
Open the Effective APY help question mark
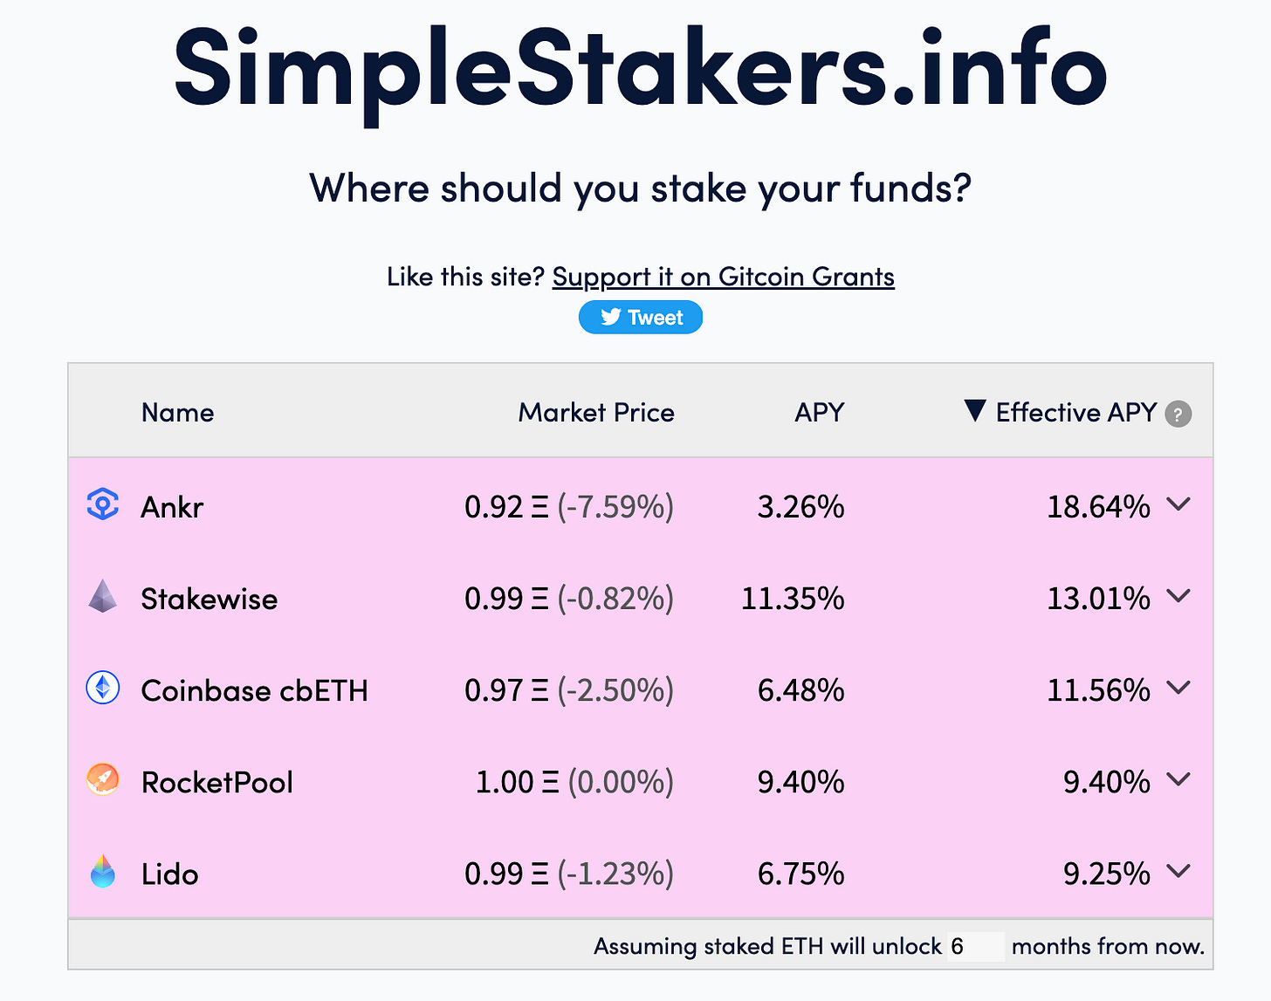[x=1178, y=415]
